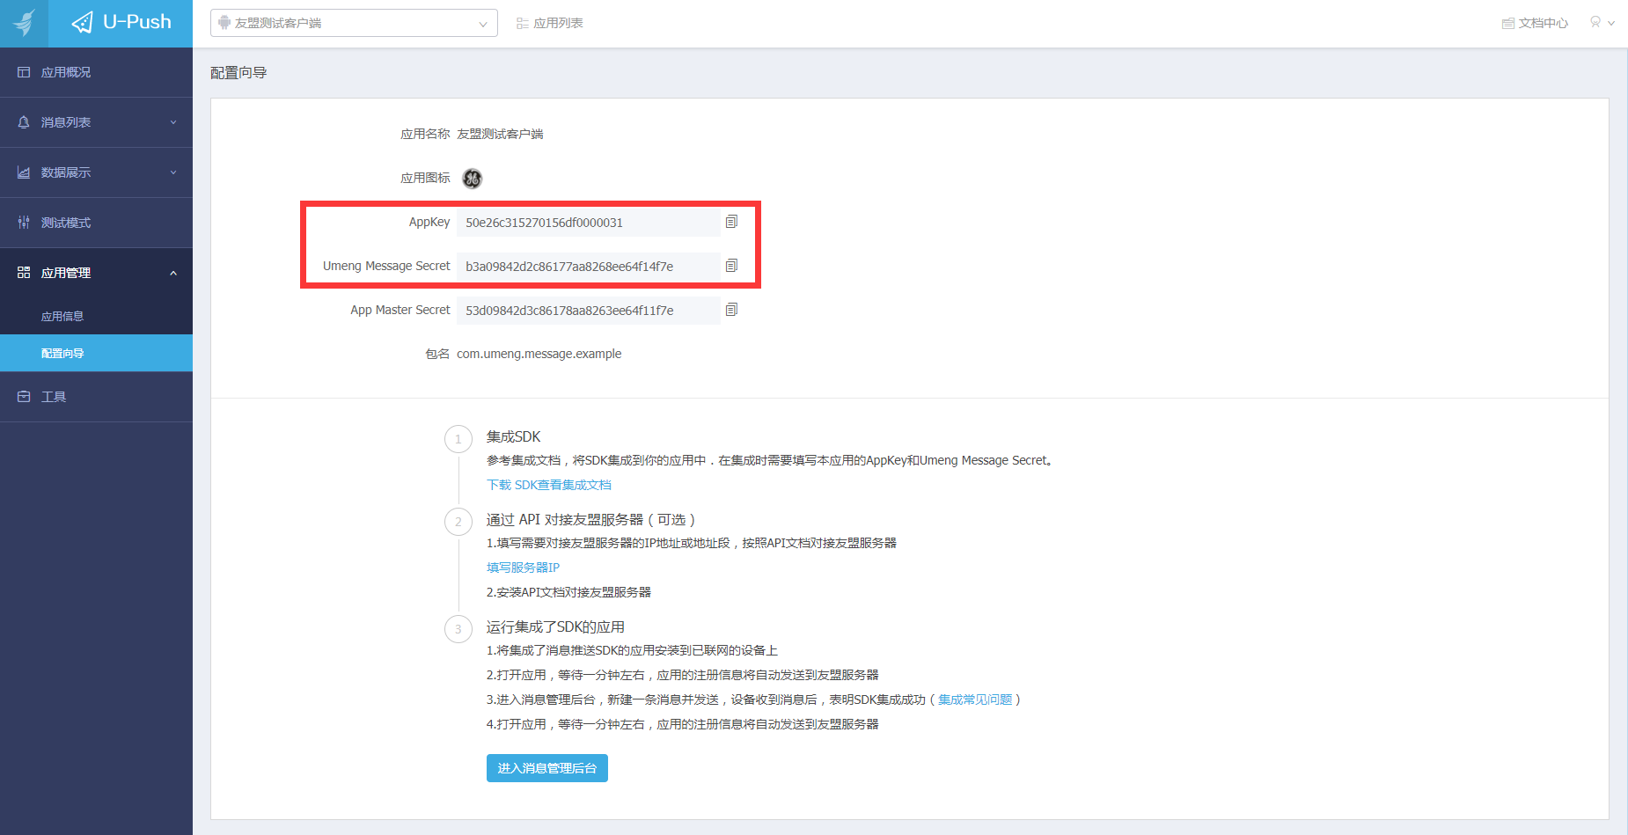This screenshot has height=835, width=1628.
Task: Click the 通过 API 对接友盟服务器 step title
Action: click(x=590, y=520)
